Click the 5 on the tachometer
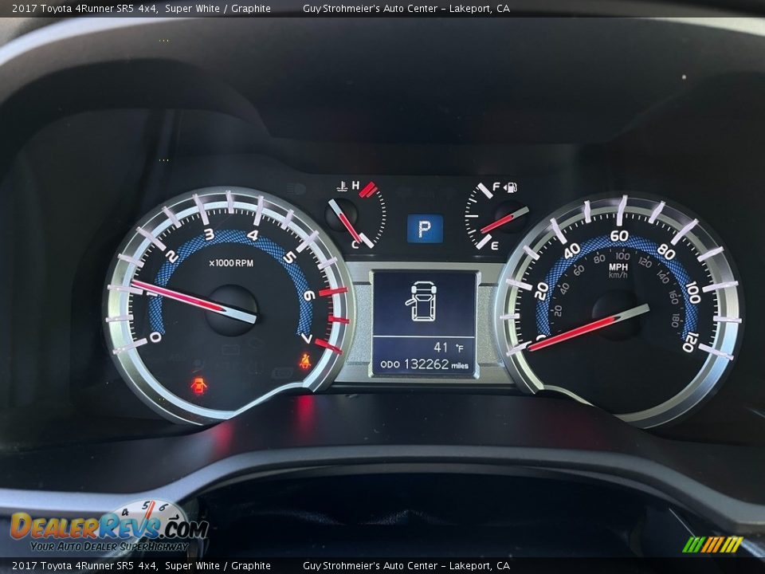Viewport: 765px width, 574px height. tap(289, 257)
